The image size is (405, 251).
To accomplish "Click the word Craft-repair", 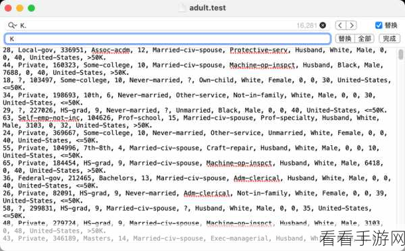I will tap(230, 148).
